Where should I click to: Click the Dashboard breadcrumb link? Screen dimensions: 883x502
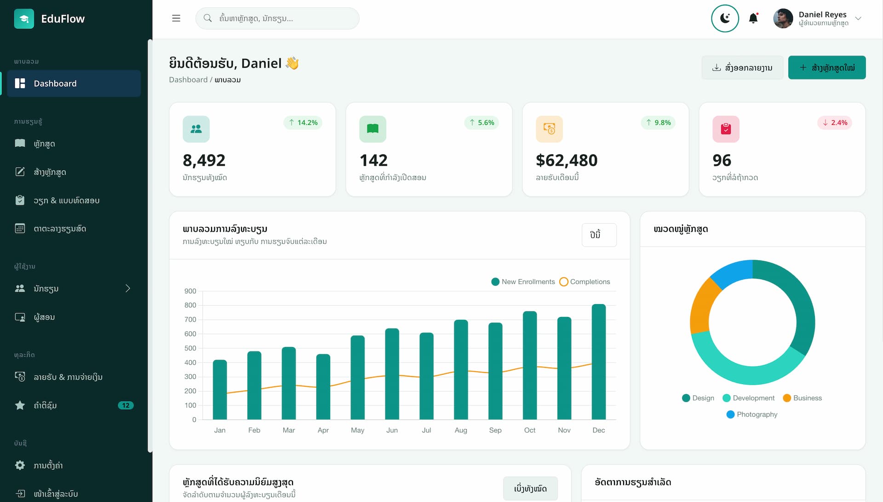pos(188,79)
